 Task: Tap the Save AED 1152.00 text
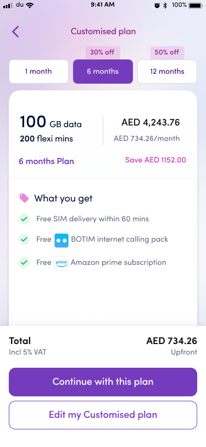[155, 160]
